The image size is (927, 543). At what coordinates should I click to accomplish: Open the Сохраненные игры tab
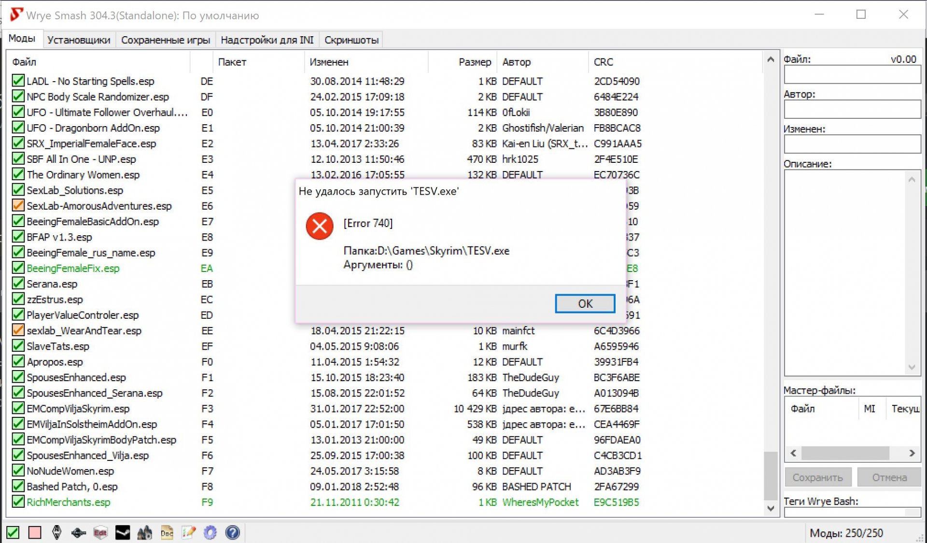165,40
